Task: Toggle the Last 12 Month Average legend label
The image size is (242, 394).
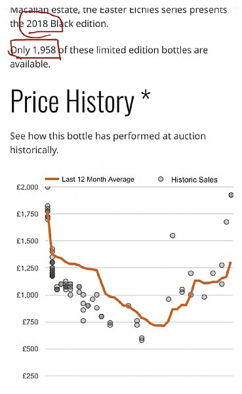Action: pyautogui.click(x=98, y=179)
